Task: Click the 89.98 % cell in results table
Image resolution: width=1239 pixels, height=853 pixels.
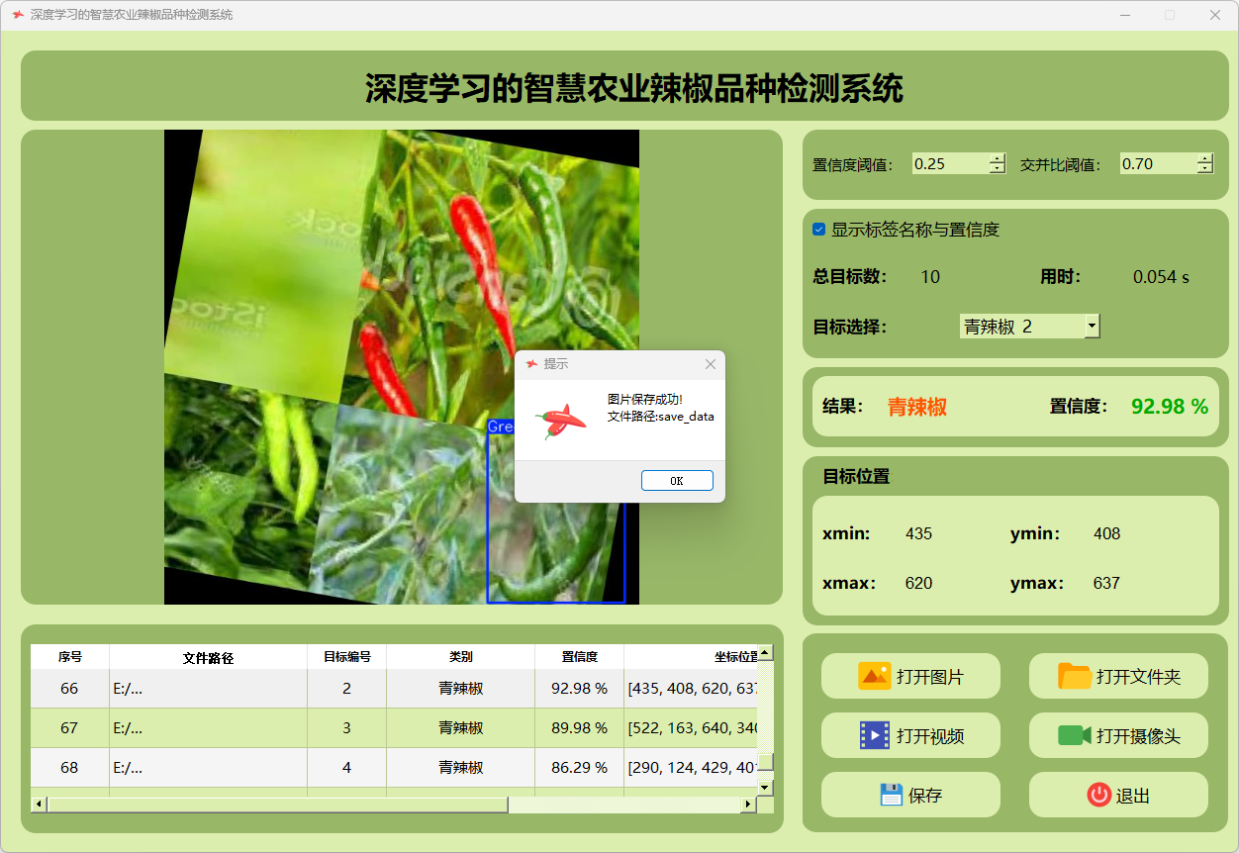Action: tap(579, 727)
